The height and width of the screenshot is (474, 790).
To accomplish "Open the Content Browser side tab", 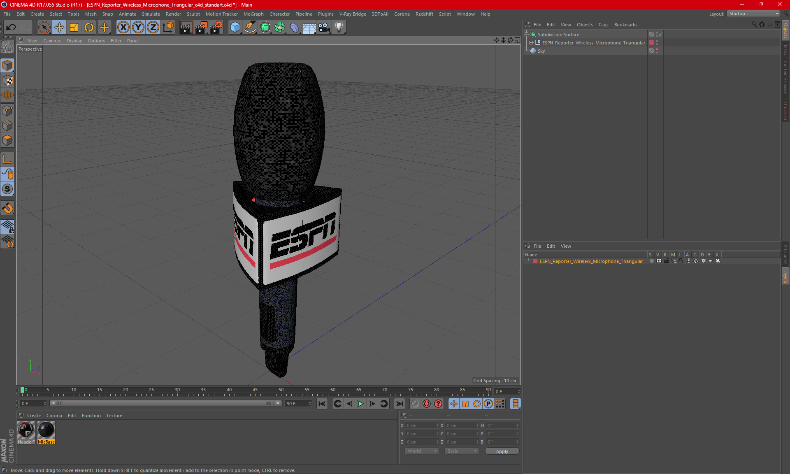I will tap(785, 78).
